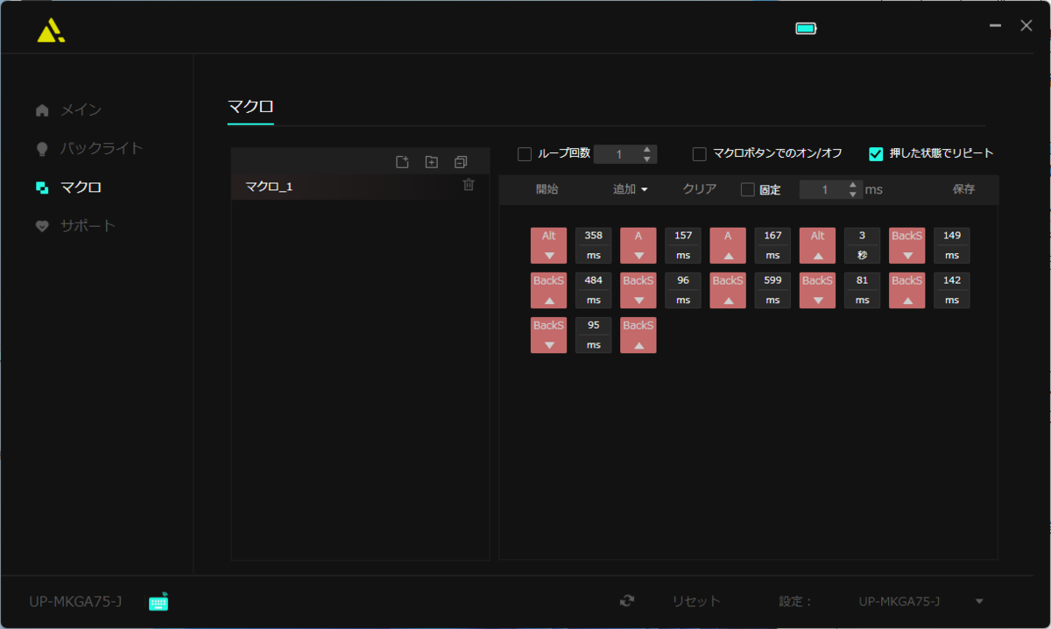Image resolution: width=1051 pixels, height=629 pixels.
Task: Select BackS key-down block before 81 ms
Action: (x=817, y=291)
